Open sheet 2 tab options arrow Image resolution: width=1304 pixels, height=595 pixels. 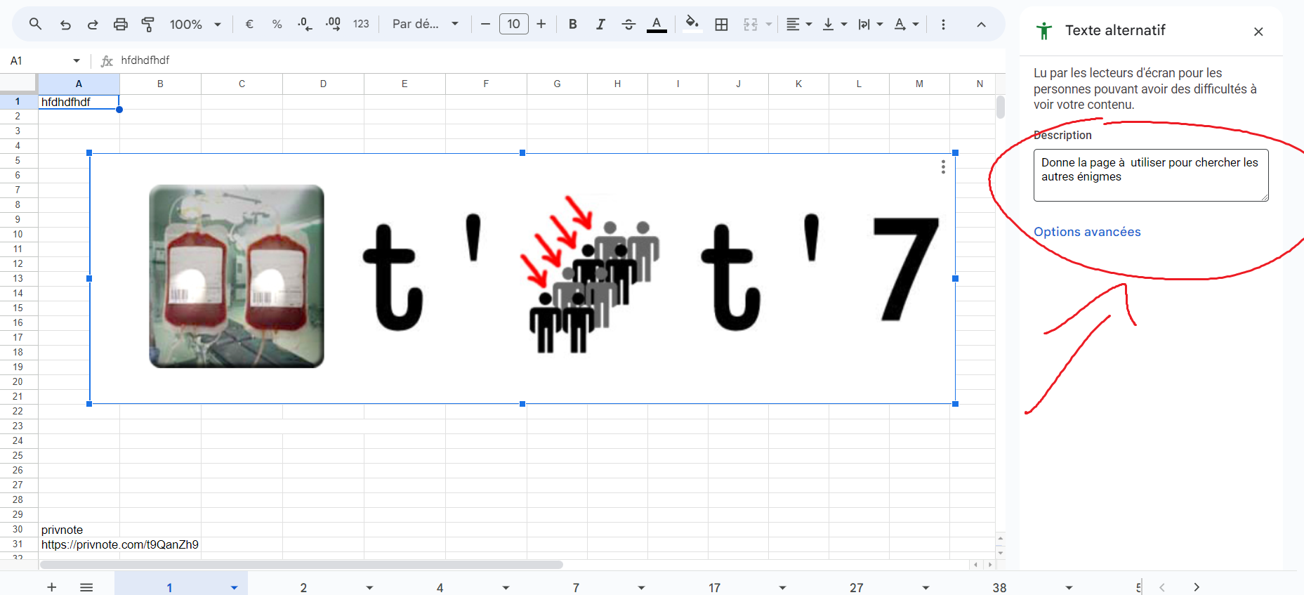(369, 587)
